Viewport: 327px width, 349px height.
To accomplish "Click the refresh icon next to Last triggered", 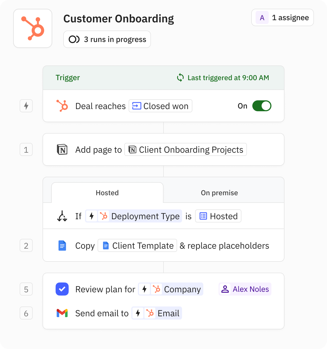I will pos(180,78).
